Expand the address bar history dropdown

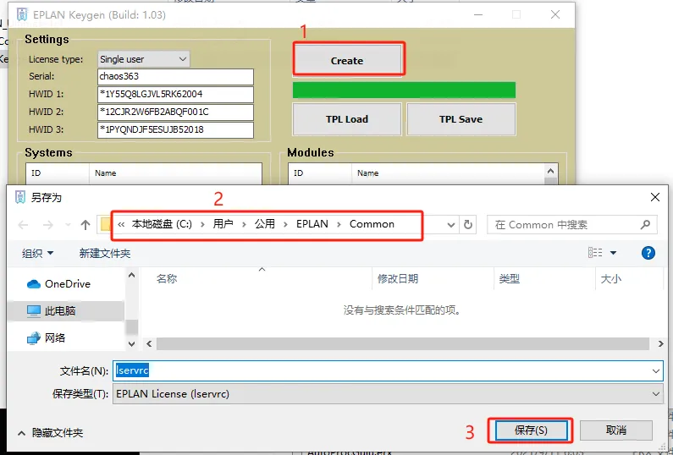click(450, 225)
